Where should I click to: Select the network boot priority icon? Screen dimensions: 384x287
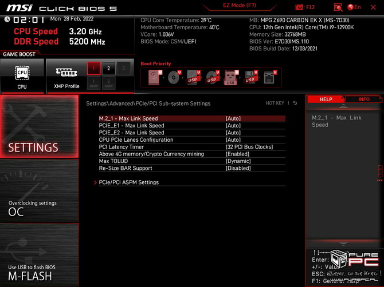pos(270,77)
